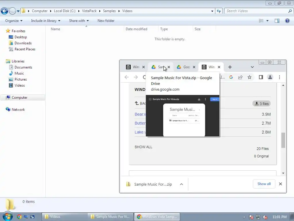294x221 pixels.
Task: Open a new Chrome tab
Action: point(230,67)
